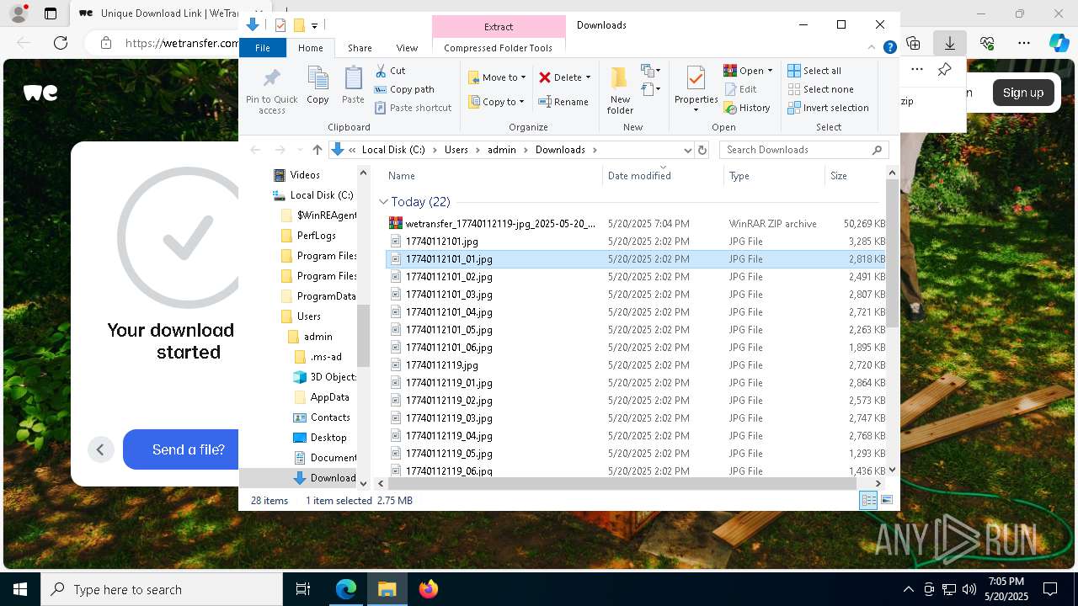
Task: Click Invert selection
Action: coord(829,108)
